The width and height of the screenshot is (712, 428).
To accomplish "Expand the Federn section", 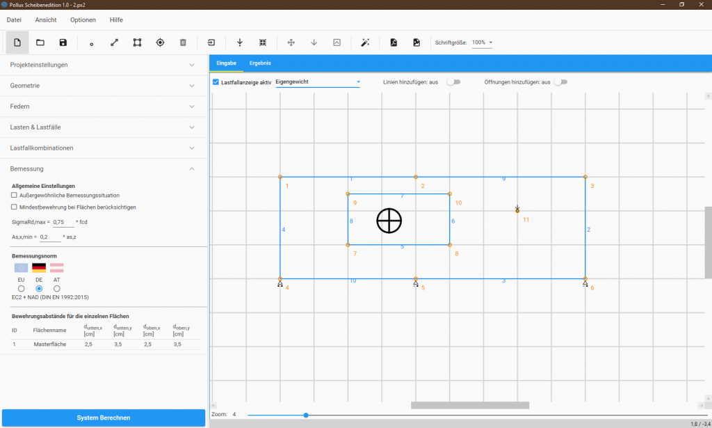I will click(104, 106).
